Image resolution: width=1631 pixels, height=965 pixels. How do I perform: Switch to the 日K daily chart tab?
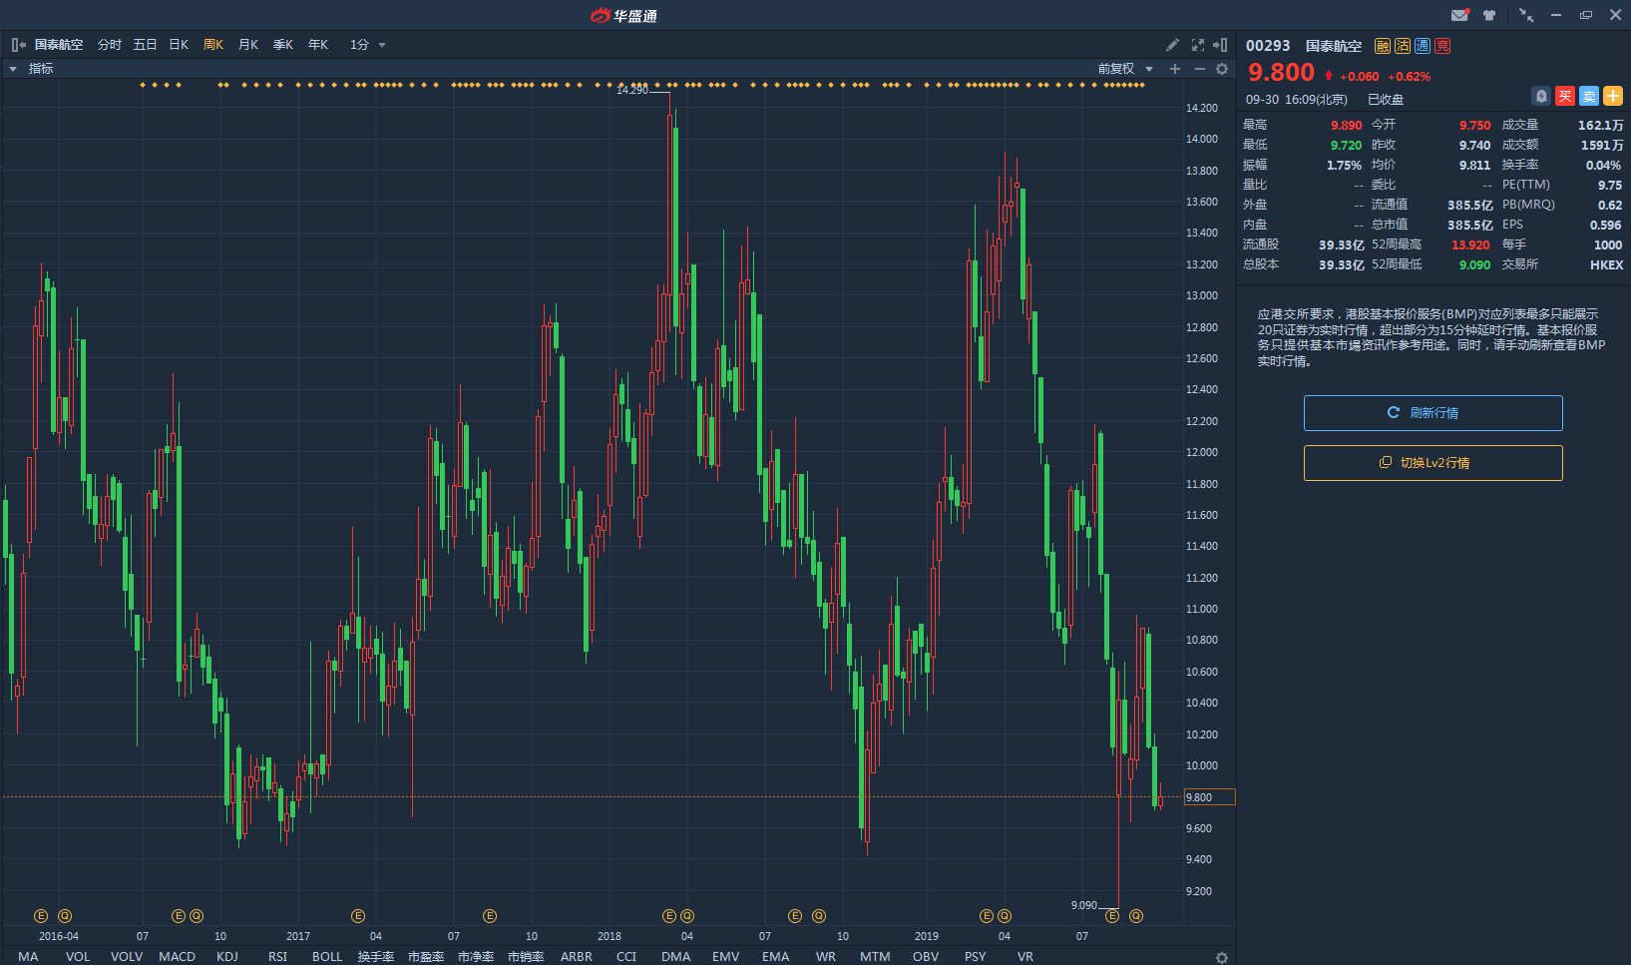[179, 45]
